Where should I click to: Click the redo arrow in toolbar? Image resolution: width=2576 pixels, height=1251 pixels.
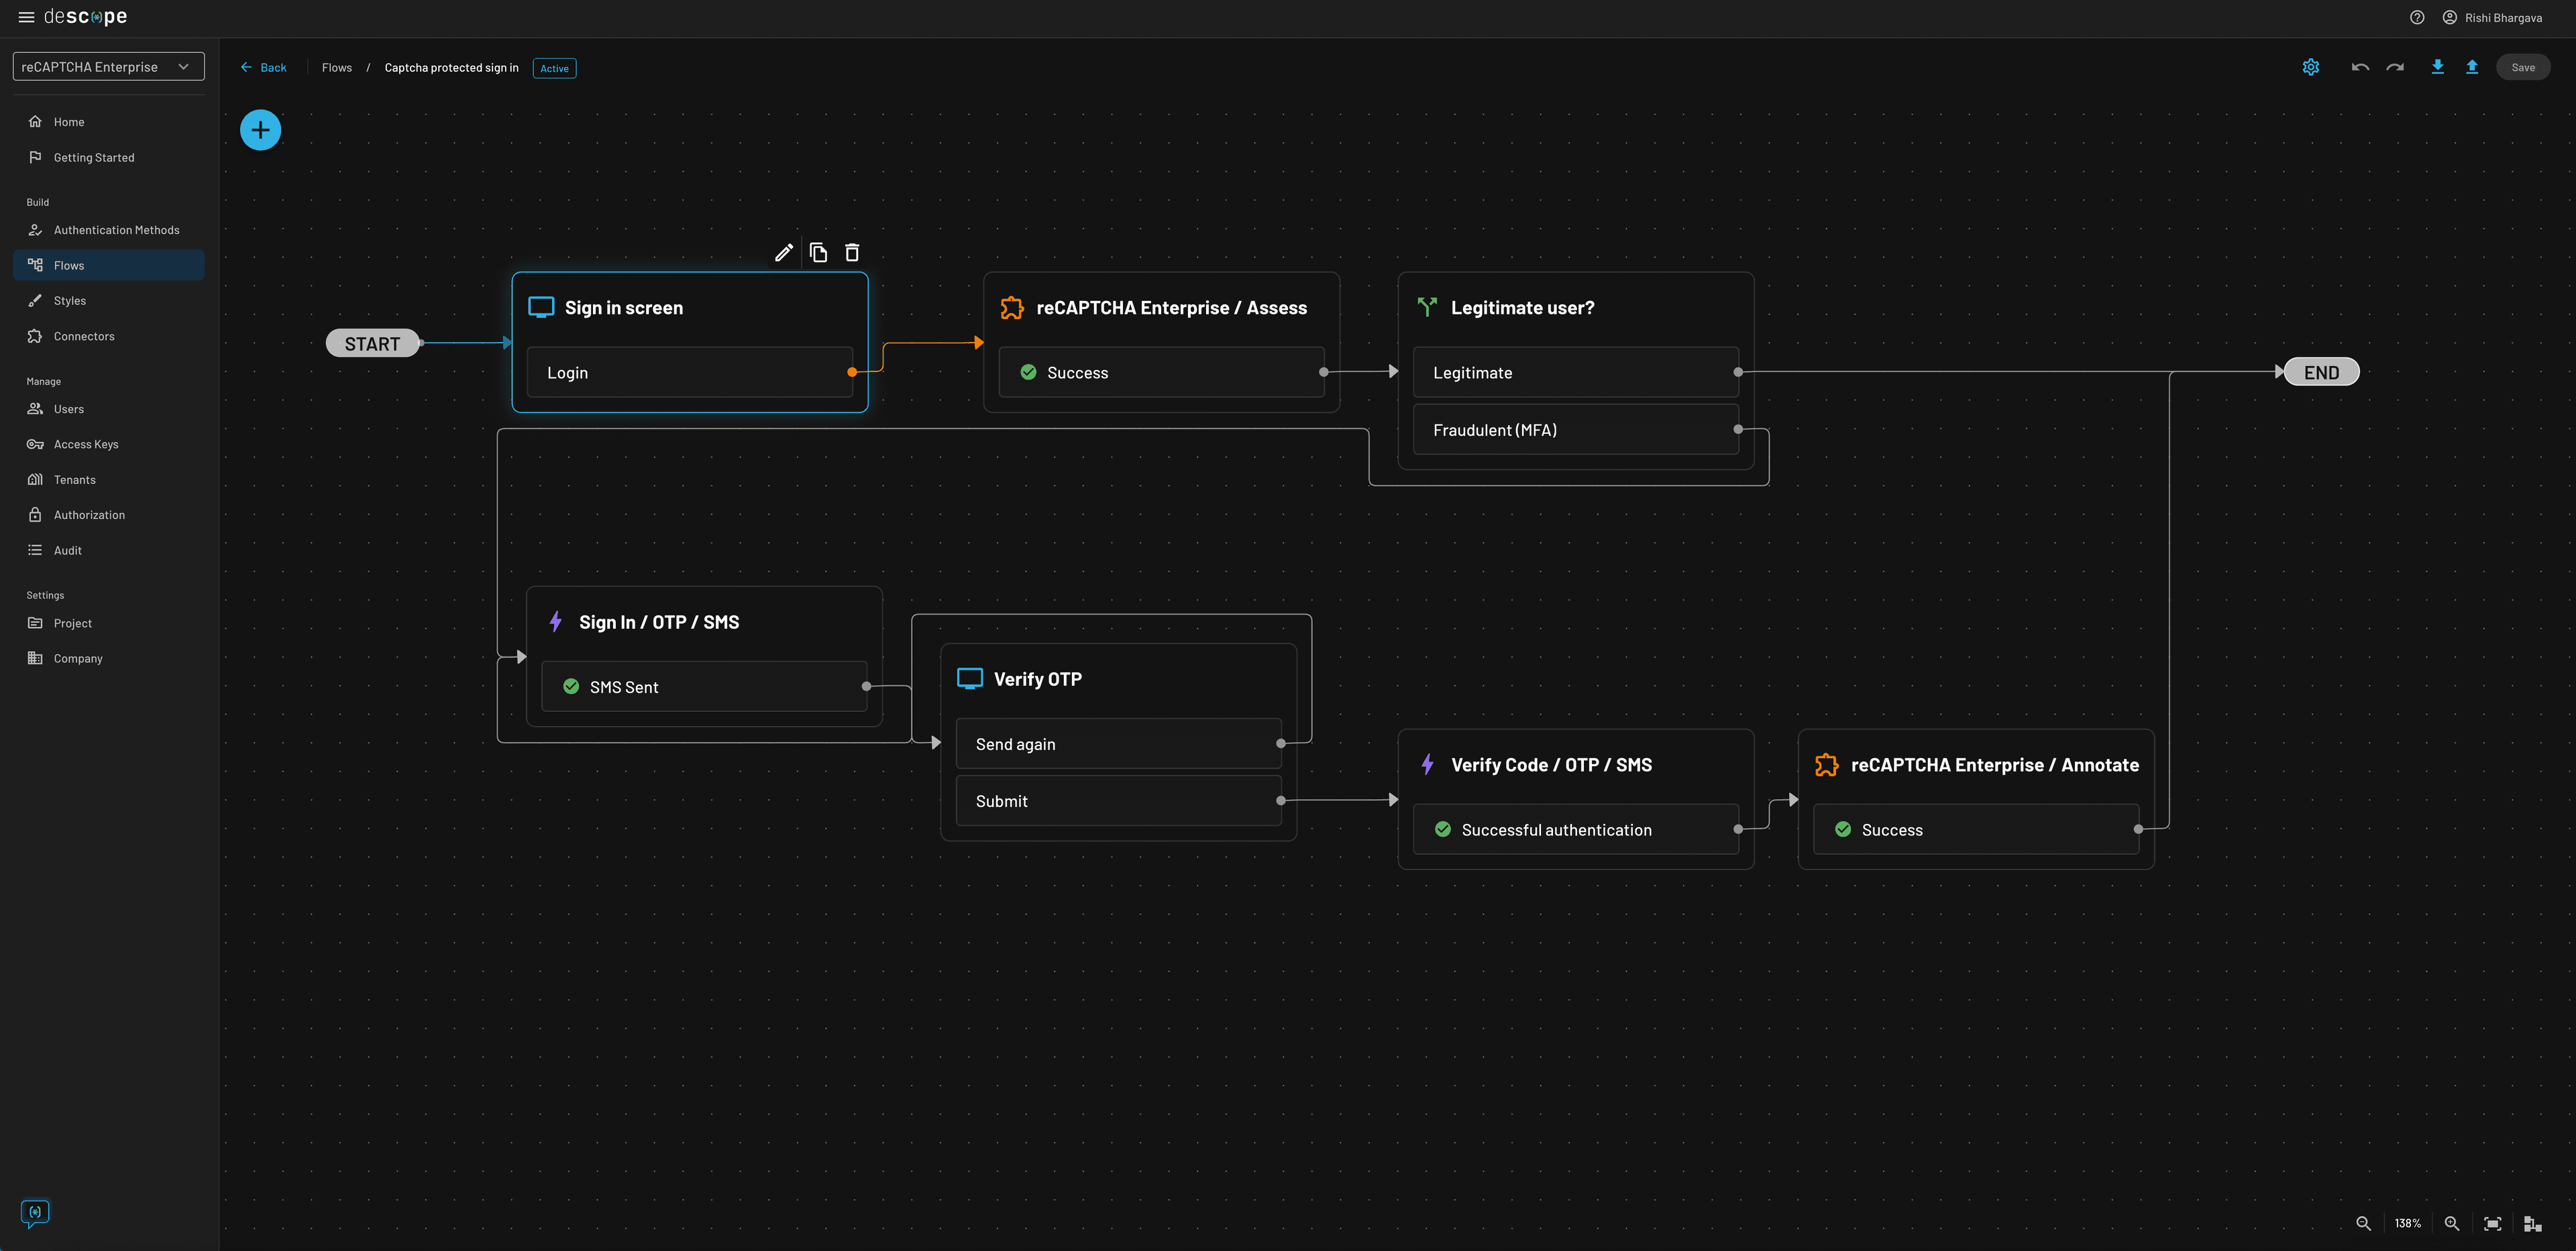point(2395,67)
